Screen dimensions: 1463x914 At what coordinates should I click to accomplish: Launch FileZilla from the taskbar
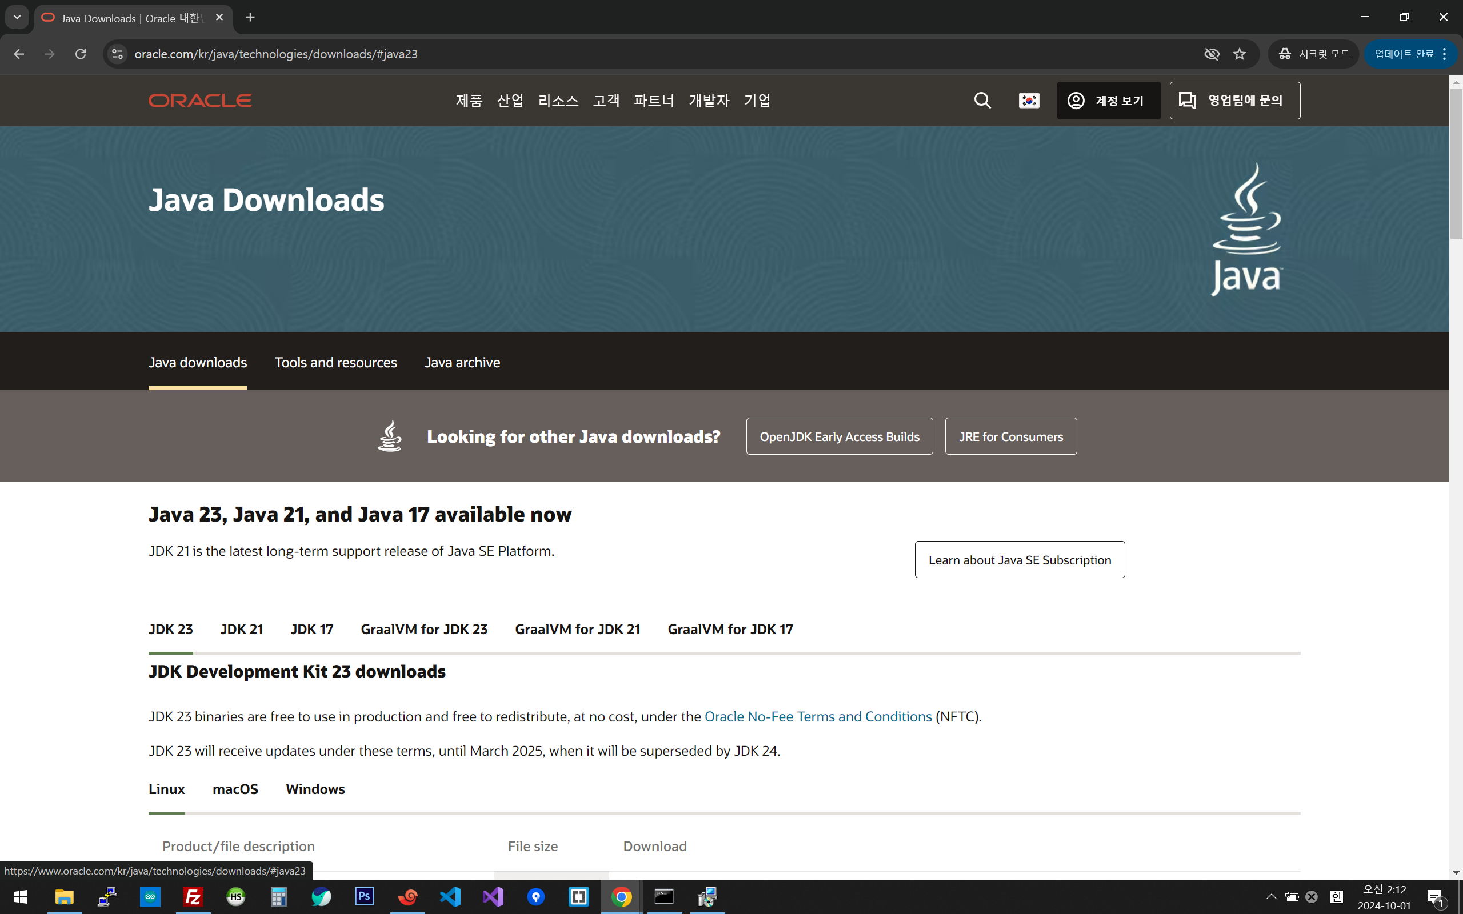tap(193, 896)
